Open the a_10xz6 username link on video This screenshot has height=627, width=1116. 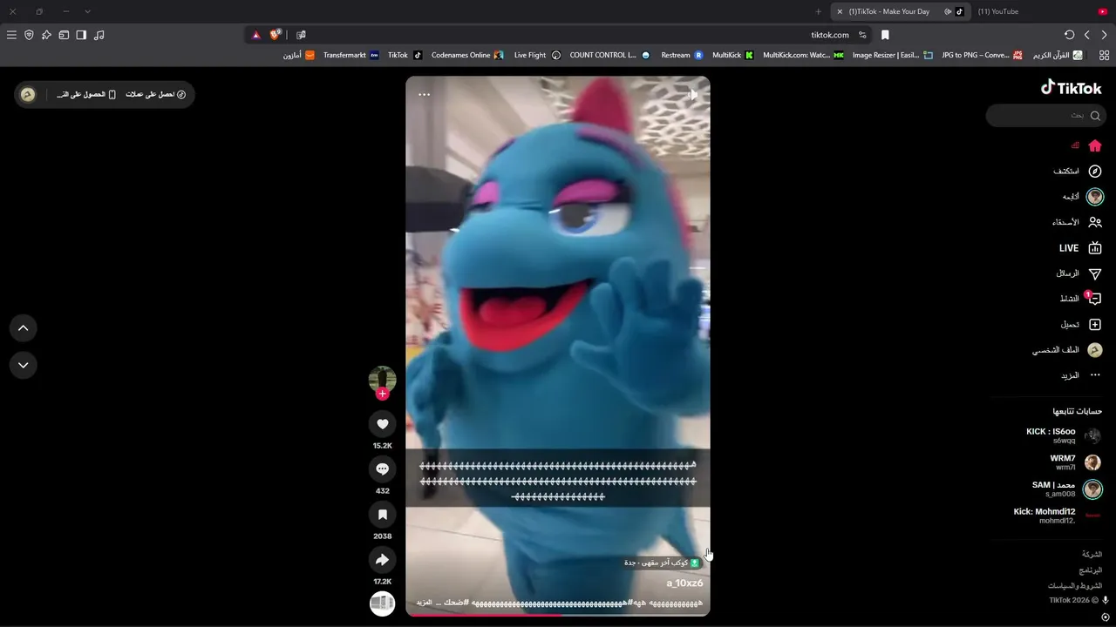(x=684, y=583)
